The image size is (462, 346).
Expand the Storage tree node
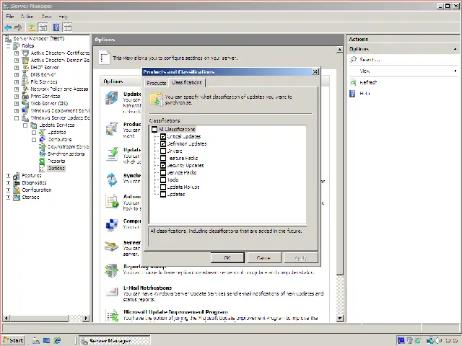click(8, 197)
